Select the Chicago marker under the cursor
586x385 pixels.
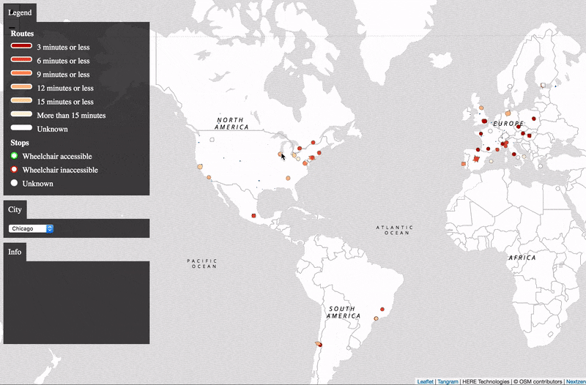tap(281, 154)
